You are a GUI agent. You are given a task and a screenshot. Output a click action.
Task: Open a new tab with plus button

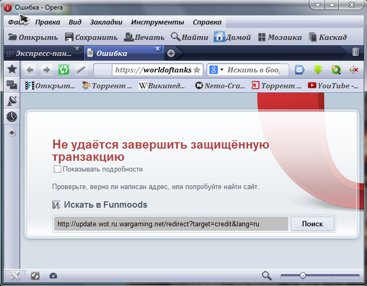[171, 53]
